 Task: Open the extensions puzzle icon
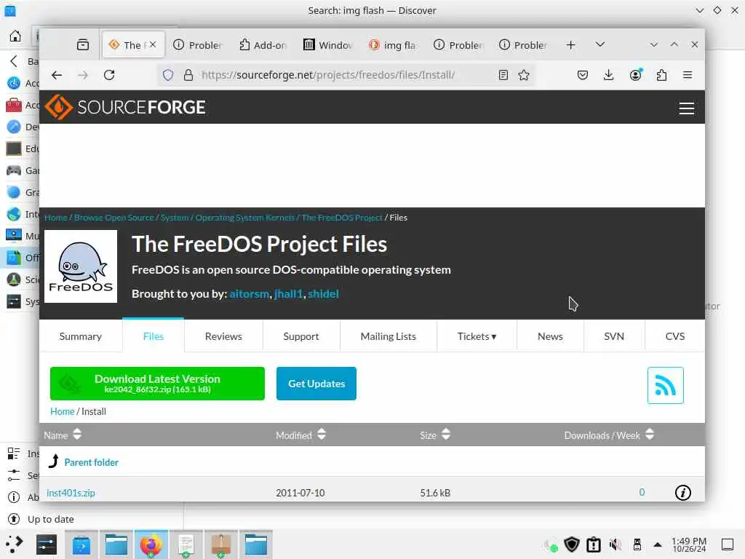pyautogui.click(x=661, y=75)
